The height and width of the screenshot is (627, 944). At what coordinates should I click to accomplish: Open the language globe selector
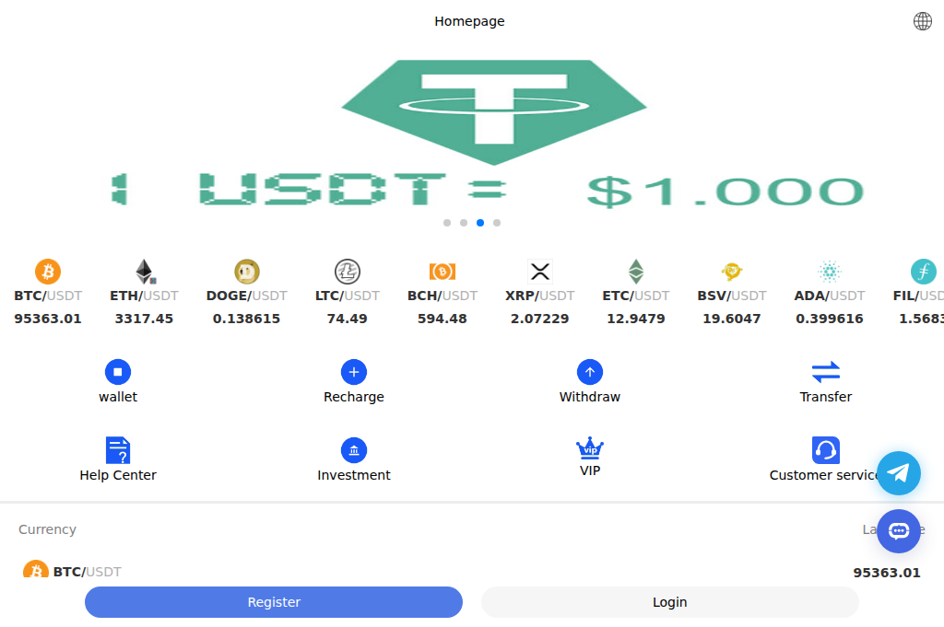pos(922,20)
